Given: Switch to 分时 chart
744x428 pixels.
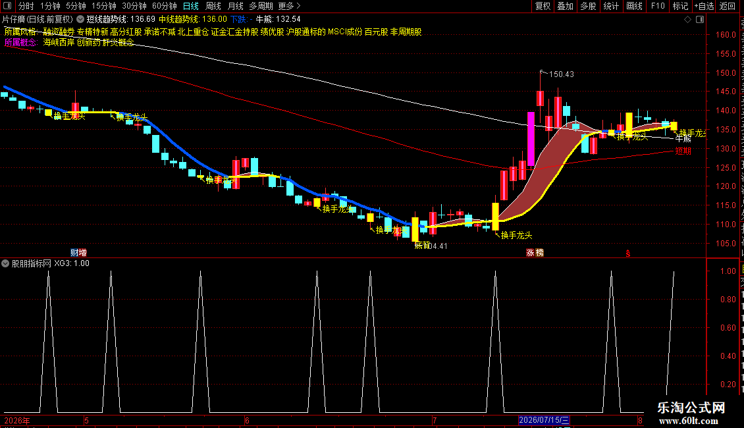Looking at the screenshot, I should (x=26, y=6).
